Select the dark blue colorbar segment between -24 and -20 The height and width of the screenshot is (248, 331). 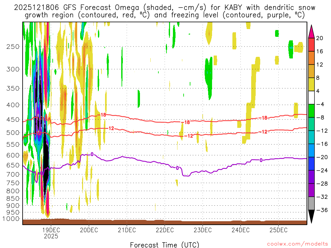pos(312,164)
